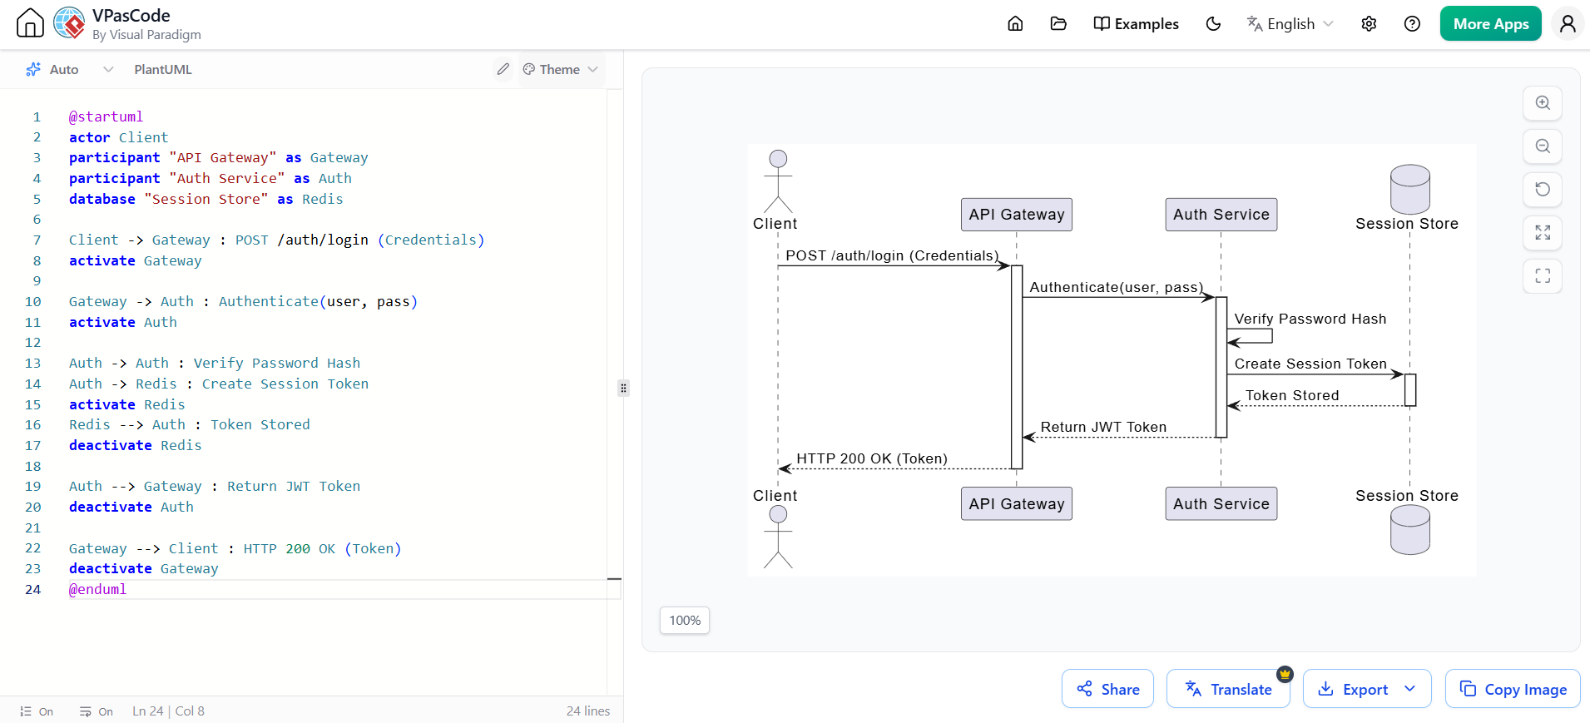This screenshot has height=723, width=1590.
Task: Click the crown premium badge on Translate
Action: coord(1285,674)
